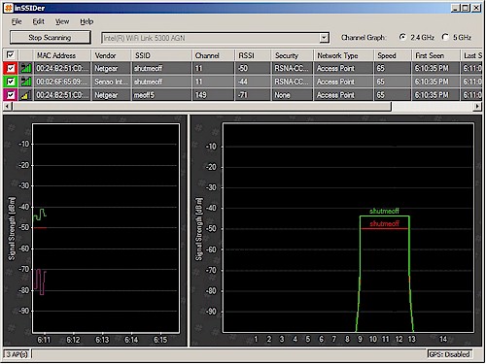Screen dimensions: 486x364
Task: Toggle the header select-all checkbox
Action: (11, 55)
